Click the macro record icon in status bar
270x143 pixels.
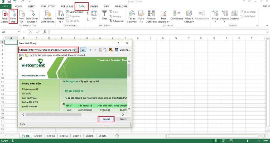pyautogui.click(x=13, y=141)
